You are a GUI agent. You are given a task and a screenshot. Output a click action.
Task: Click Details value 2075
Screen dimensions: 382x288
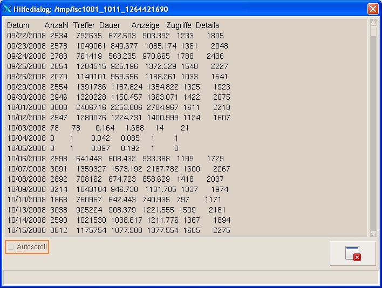[222, 97]
